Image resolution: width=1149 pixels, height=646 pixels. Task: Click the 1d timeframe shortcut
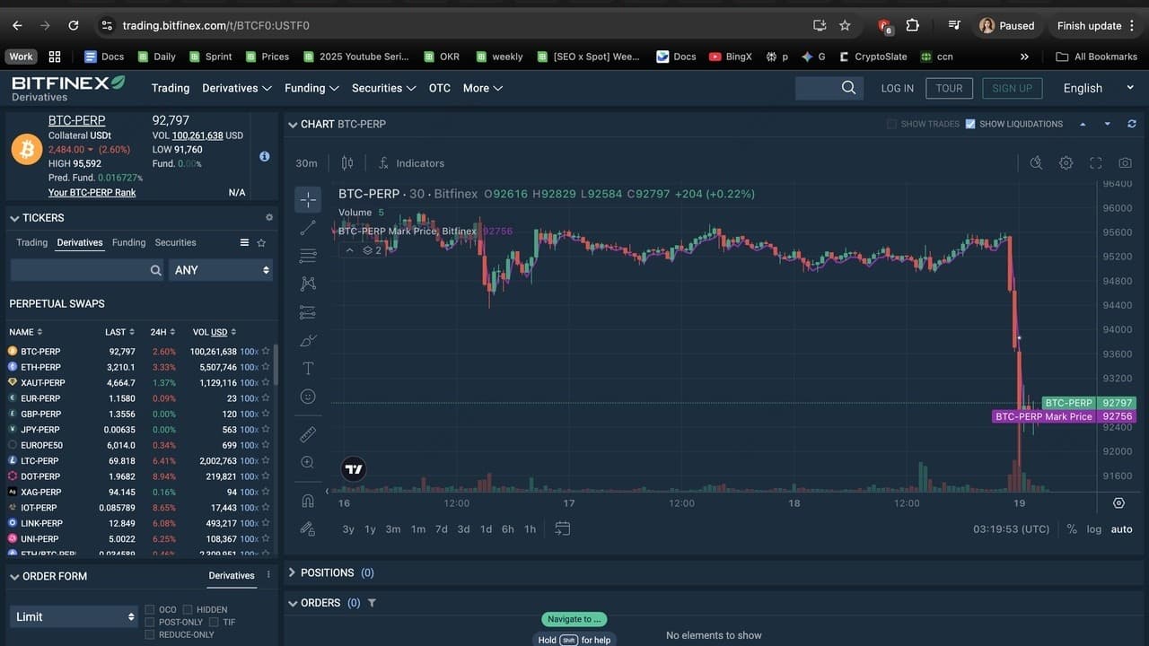486,529
